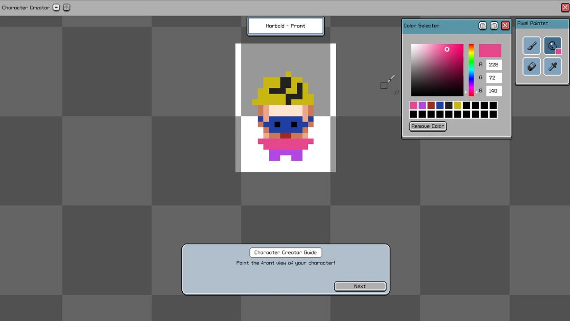Click the large current color preview box

[x=490, y=51]
